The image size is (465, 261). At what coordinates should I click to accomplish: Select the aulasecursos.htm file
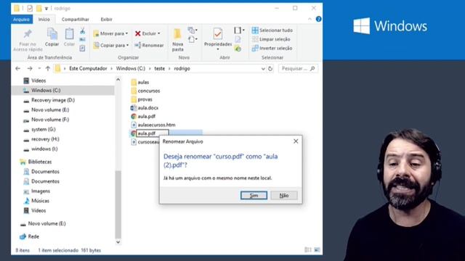point(156,125)
